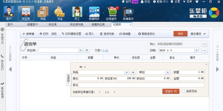Click the skin shirt icon in title bar
Screen dimensions: 223x111
pyautogui.click(x=197, y=2)
